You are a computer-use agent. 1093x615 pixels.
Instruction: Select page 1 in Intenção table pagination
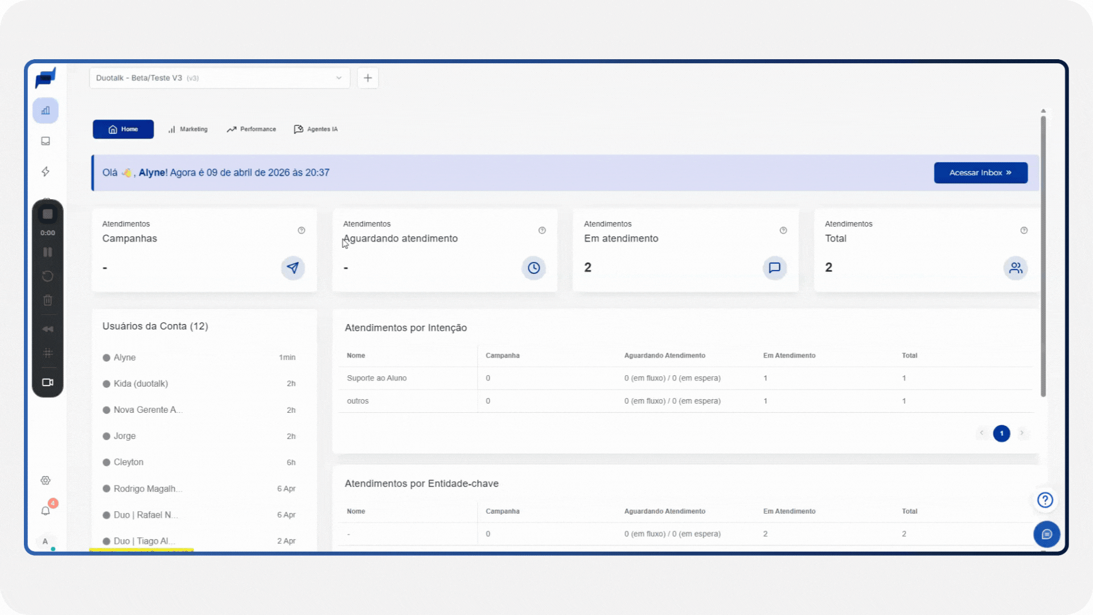[1001, 433]
